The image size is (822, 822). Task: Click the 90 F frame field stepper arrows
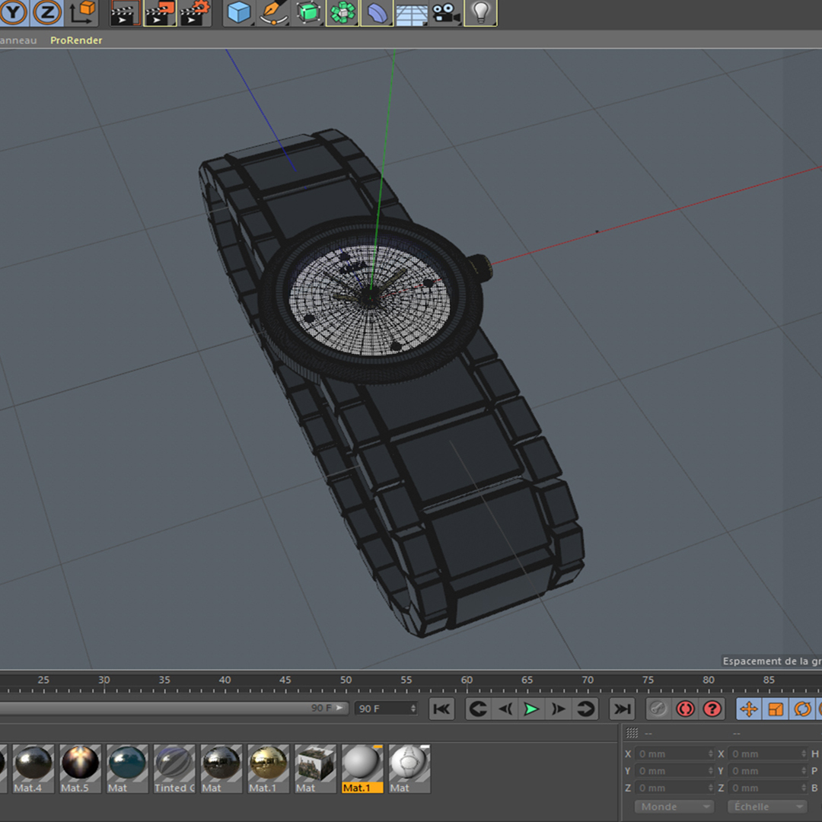(413, 709)
